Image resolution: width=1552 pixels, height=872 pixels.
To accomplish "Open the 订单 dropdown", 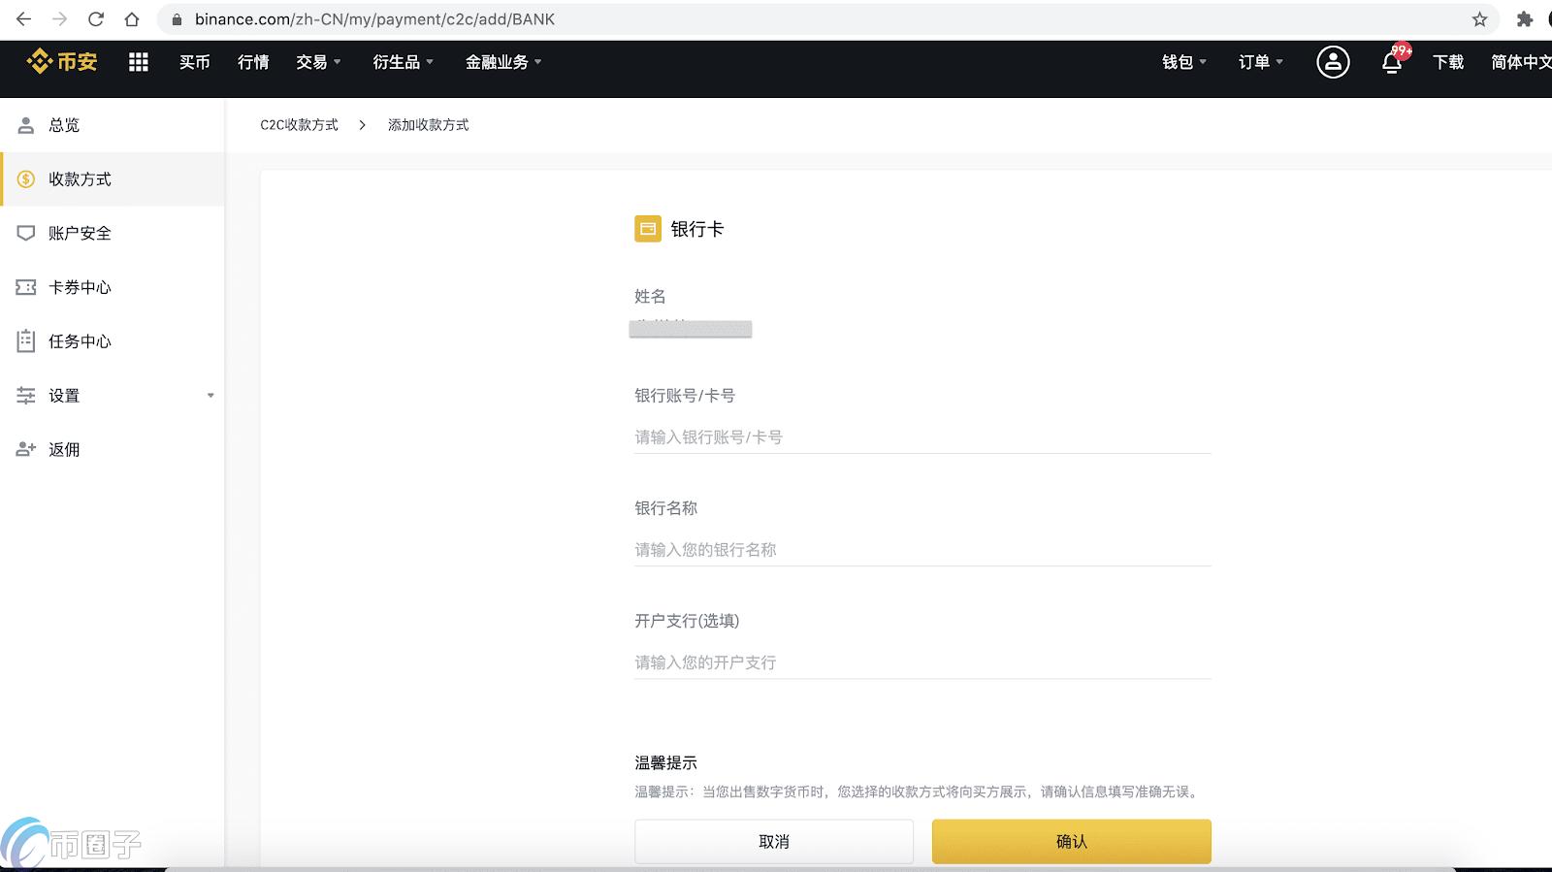I will coord(1260,62).
